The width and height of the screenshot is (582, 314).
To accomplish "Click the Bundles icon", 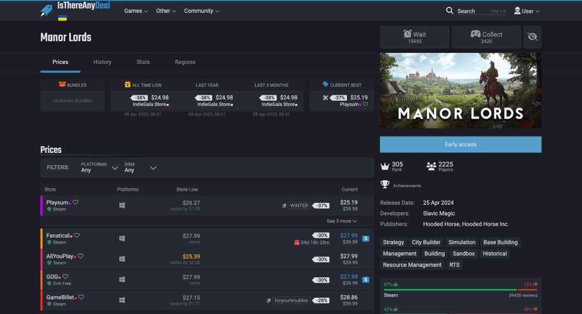I will 62,84.
